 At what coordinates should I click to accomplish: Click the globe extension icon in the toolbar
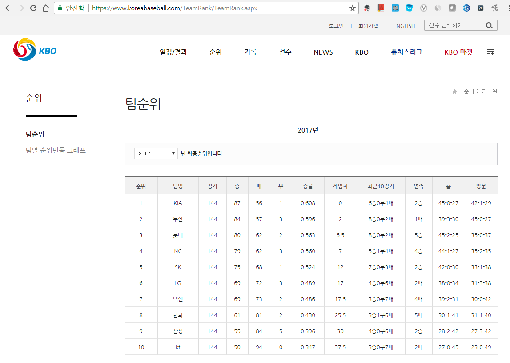pyautogui.click(x=466, y=8)
